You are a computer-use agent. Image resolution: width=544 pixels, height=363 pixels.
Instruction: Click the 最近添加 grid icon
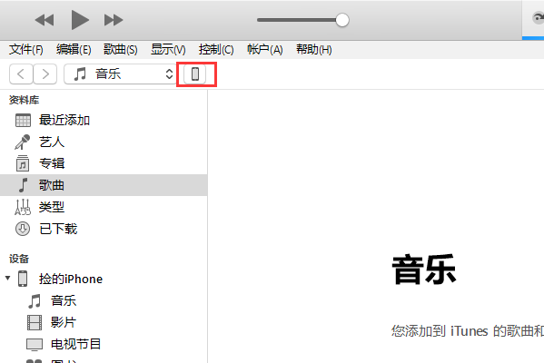click(23, 121)
